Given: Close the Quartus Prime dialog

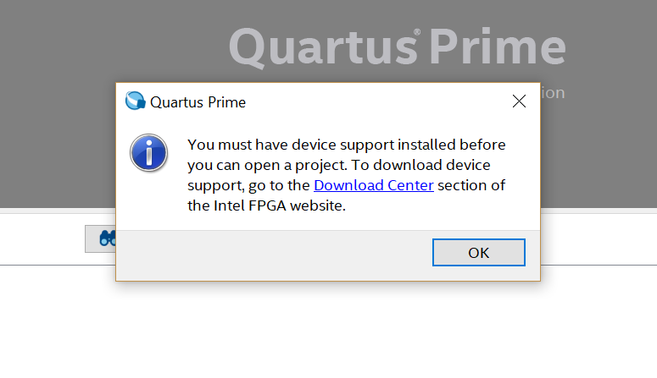Looking at the screenshot, I should 520,101.
